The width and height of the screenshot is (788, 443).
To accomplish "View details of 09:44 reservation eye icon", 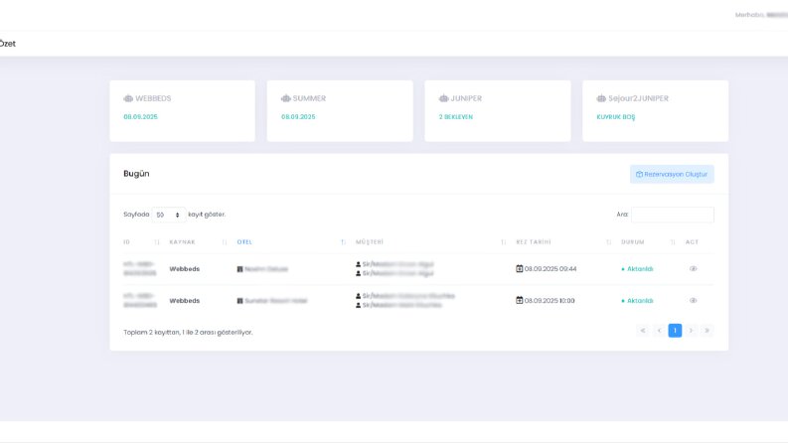I will (x=693, y=269).
